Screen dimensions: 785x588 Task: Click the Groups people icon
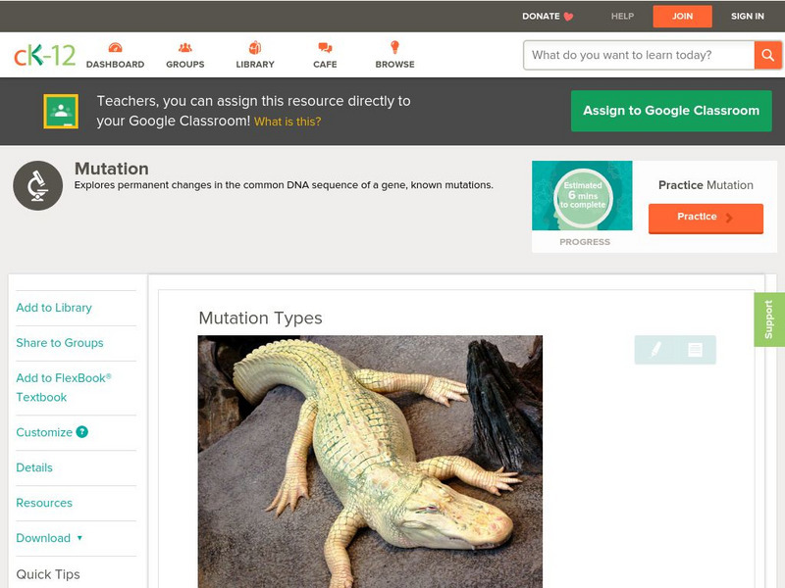[x=185, y=47]
